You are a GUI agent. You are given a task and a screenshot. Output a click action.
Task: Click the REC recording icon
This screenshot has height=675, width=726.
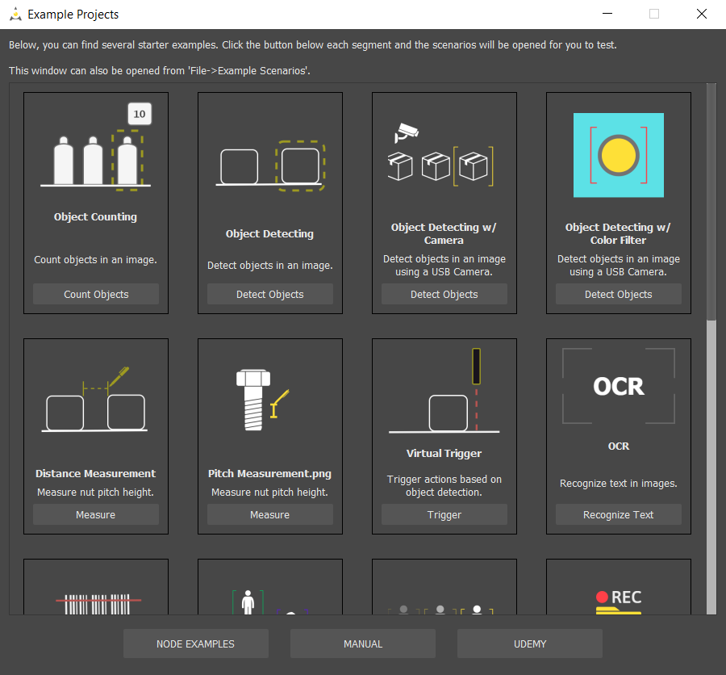[x=618, y=602]
